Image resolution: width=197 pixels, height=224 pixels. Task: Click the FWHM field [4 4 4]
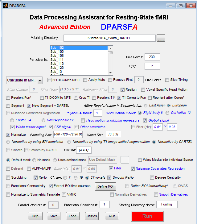click(x=84, y=150)
